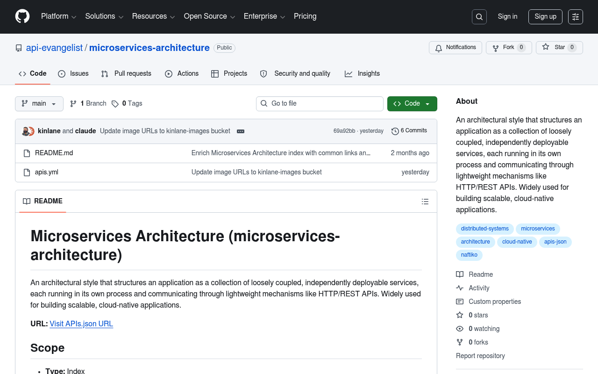
Task: Click the Sign in link
Action: click(x=507, y=16)
